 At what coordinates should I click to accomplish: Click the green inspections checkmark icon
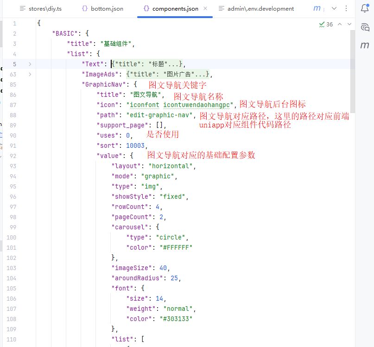[x=322, y=24]
